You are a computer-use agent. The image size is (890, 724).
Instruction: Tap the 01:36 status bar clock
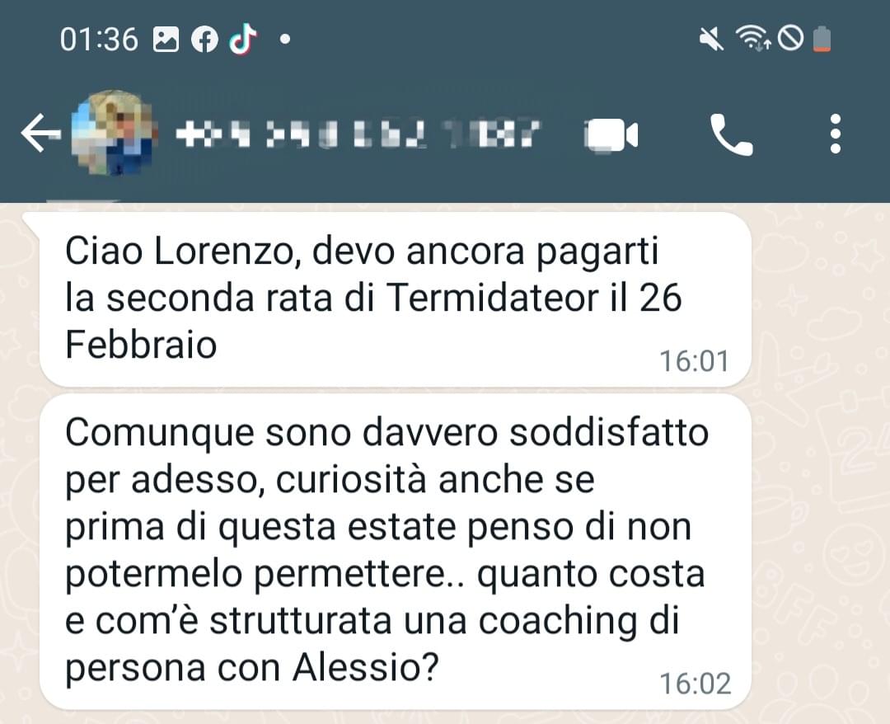tap(99, 40)
